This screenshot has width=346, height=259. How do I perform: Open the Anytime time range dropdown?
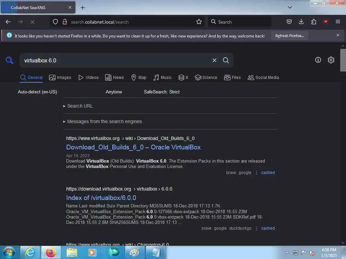click(114, 92)
